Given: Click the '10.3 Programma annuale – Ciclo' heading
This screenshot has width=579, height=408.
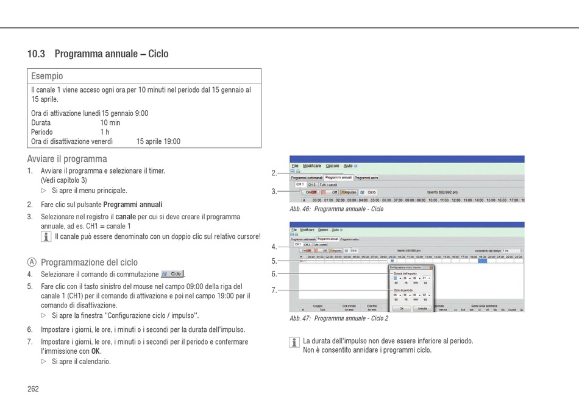Looking at the screenshot, I should (98, 54).
